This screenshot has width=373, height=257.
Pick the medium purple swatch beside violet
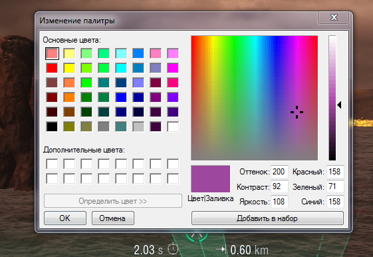156,97
